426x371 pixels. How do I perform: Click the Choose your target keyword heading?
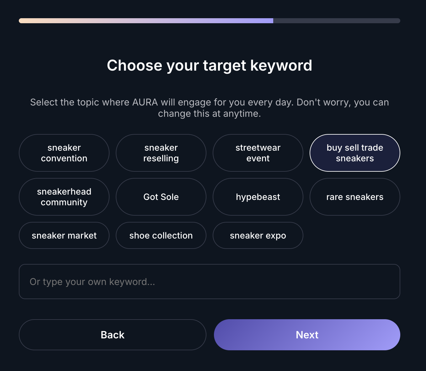[x=210, y=65]
